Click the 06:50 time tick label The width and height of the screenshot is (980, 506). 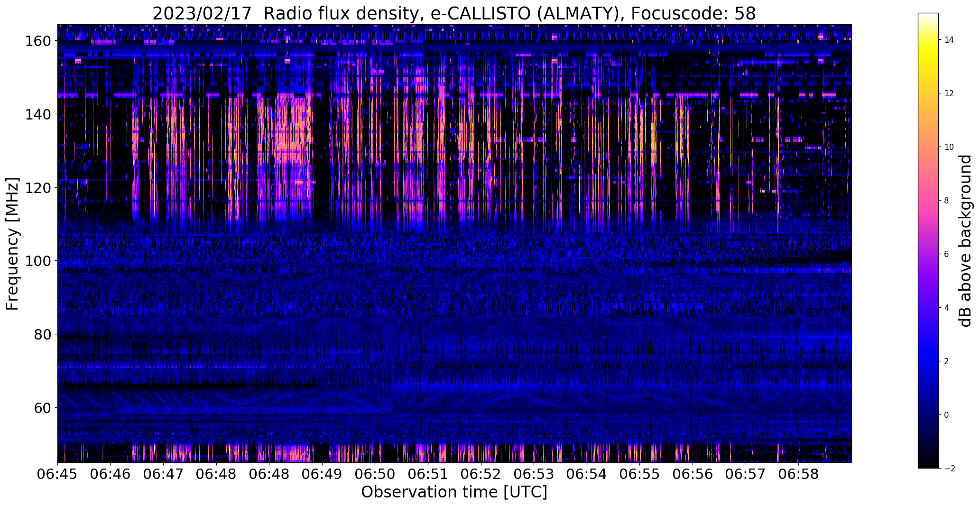375,474
